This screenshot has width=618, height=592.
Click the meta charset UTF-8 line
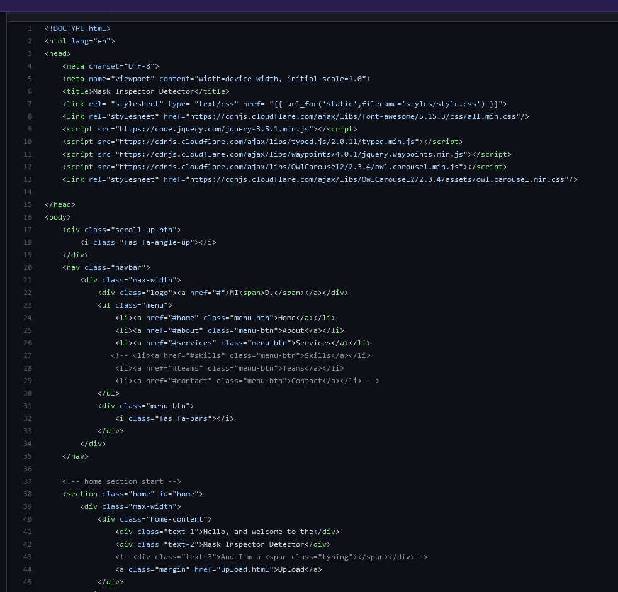tap(111, 66)
